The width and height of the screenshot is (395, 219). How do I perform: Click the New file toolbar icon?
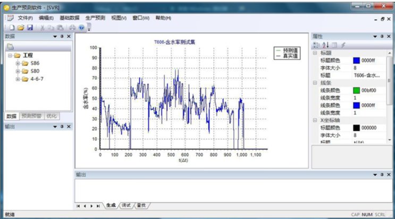(12, 27)
